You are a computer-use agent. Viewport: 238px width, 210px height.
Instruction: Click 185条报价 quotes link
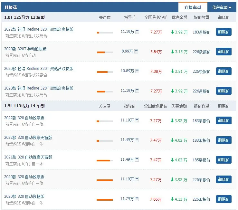click(x=201, y=160)
